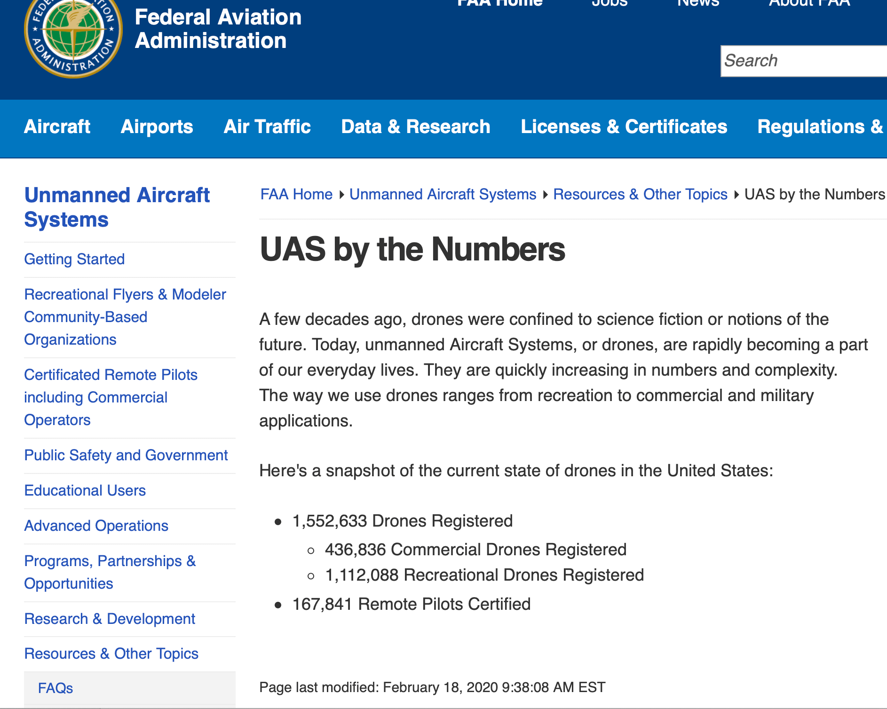Focus the Search input field
Image resolution: width=887 pixels, height=709 pixels.
(x=804, y=61)
